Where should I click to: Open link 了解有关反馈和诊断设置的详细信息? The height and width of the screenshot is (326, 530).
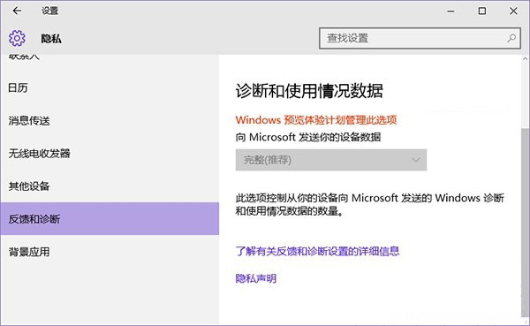317,251
